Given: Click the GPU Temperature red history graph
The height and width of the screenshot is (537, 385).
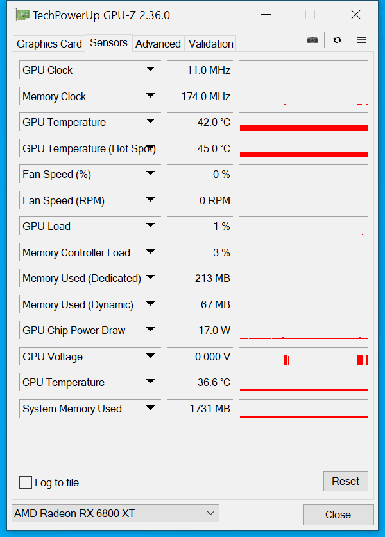Looking at the screenshot, I should 304,122.
